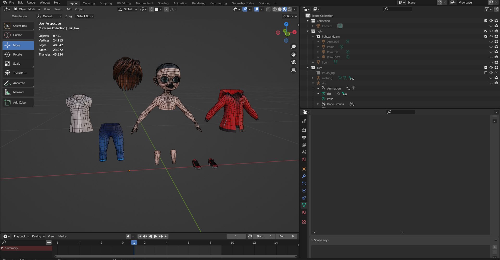
Task: Open the Drag Select Box dropdown
Action: tap(85, 16)
